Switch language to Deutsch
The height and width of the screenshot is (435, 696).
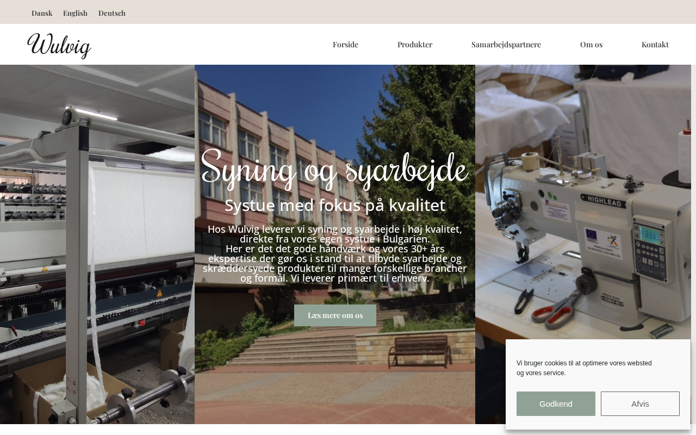coord(112,13)
